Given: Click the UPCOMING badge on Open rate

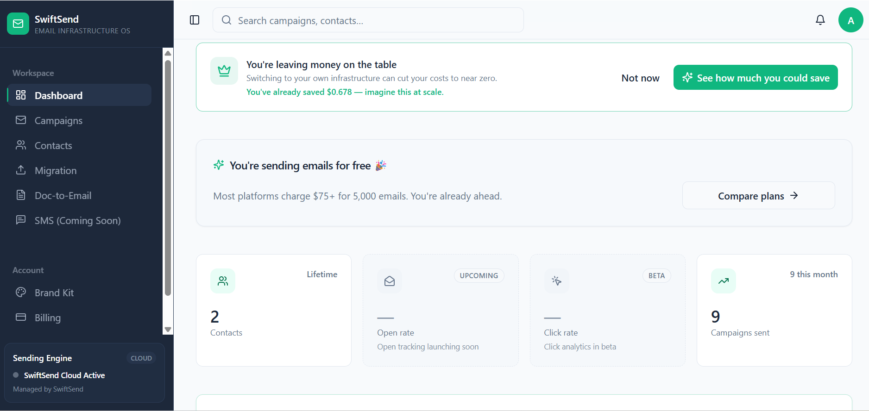Looking at the screenshot, I should point(479,275).
